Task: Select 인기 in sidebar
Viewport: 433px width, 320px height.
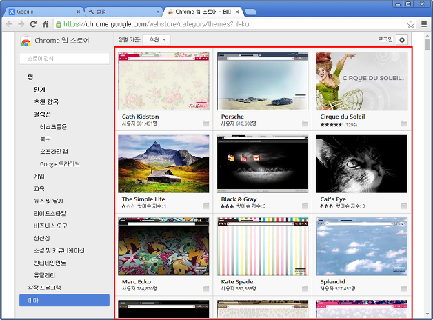Action: tap(39, 90)
